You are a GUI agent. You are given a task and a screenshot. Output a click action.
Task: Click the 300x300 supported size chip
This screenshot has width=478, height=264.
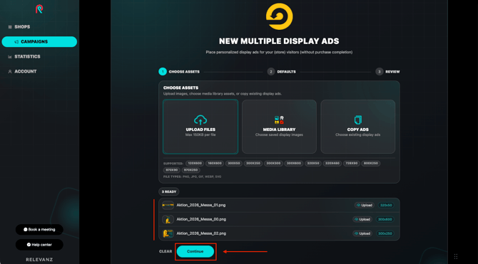[x=273, y=164]
